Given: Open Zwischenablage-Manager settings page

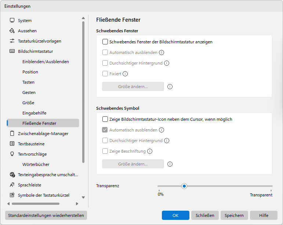Looking at the screenshot, I should pyautogui.click(x=43, y=134).
